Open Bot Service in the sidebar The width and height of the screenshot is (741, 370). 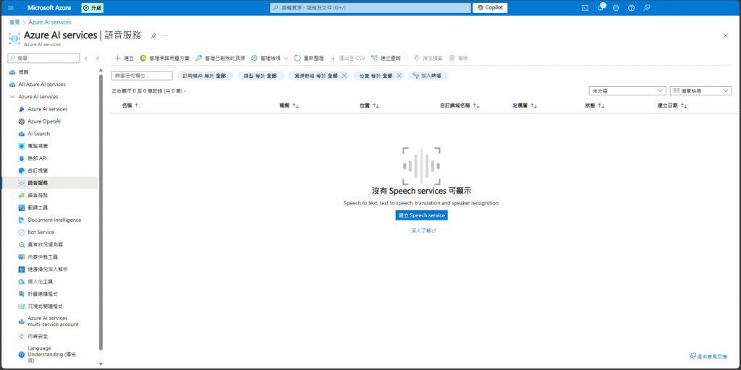(41, 232)
